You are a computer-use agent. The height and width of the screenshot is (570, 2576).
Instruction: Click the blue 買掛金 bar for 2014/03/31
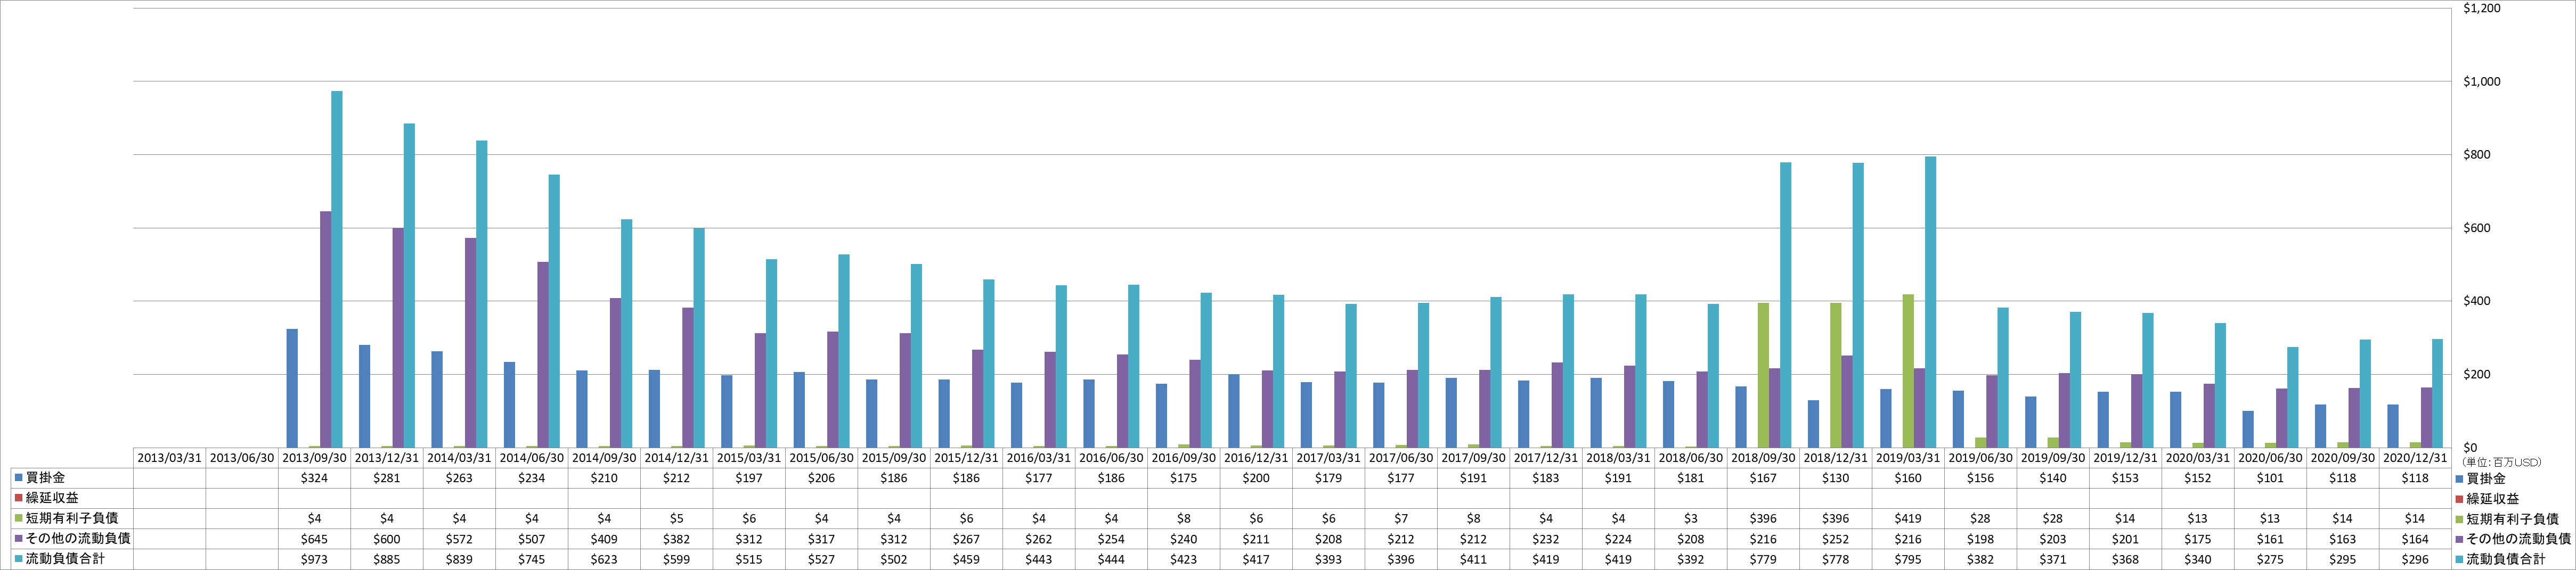click(437, 399)
